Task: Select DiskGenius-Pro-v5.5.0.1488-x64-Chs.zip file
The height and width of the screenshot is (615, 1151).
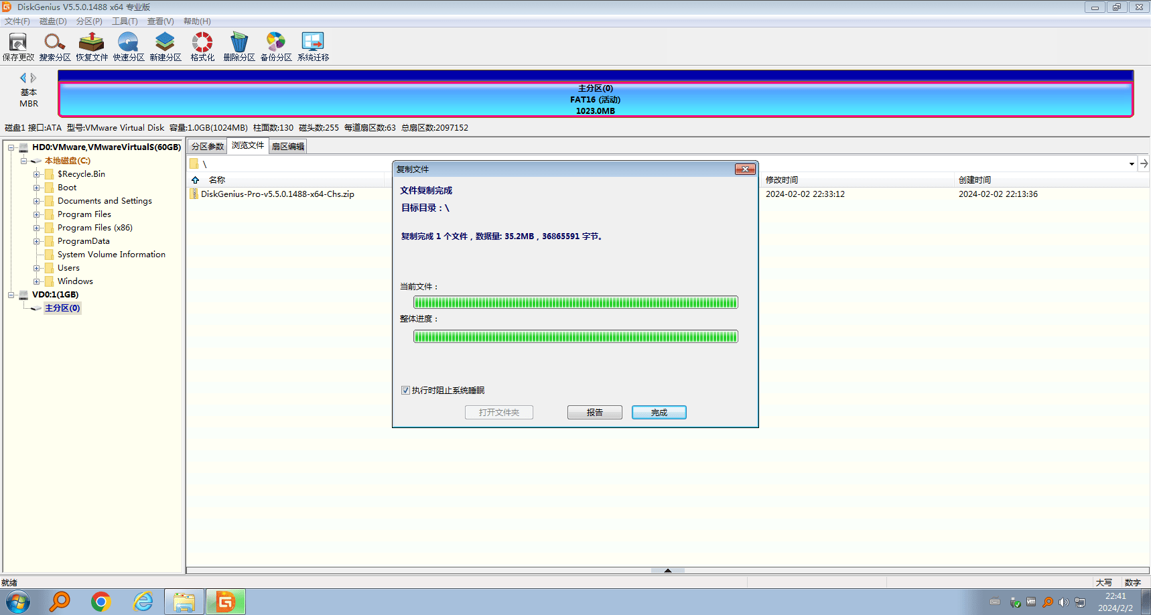Action: pyautogui.click(x=277, y=194)
